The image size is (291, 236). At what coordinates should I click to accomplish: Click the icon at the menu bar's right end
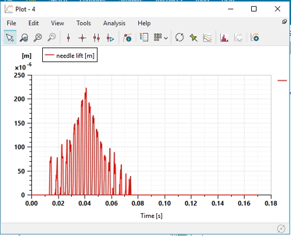[284, 22]
